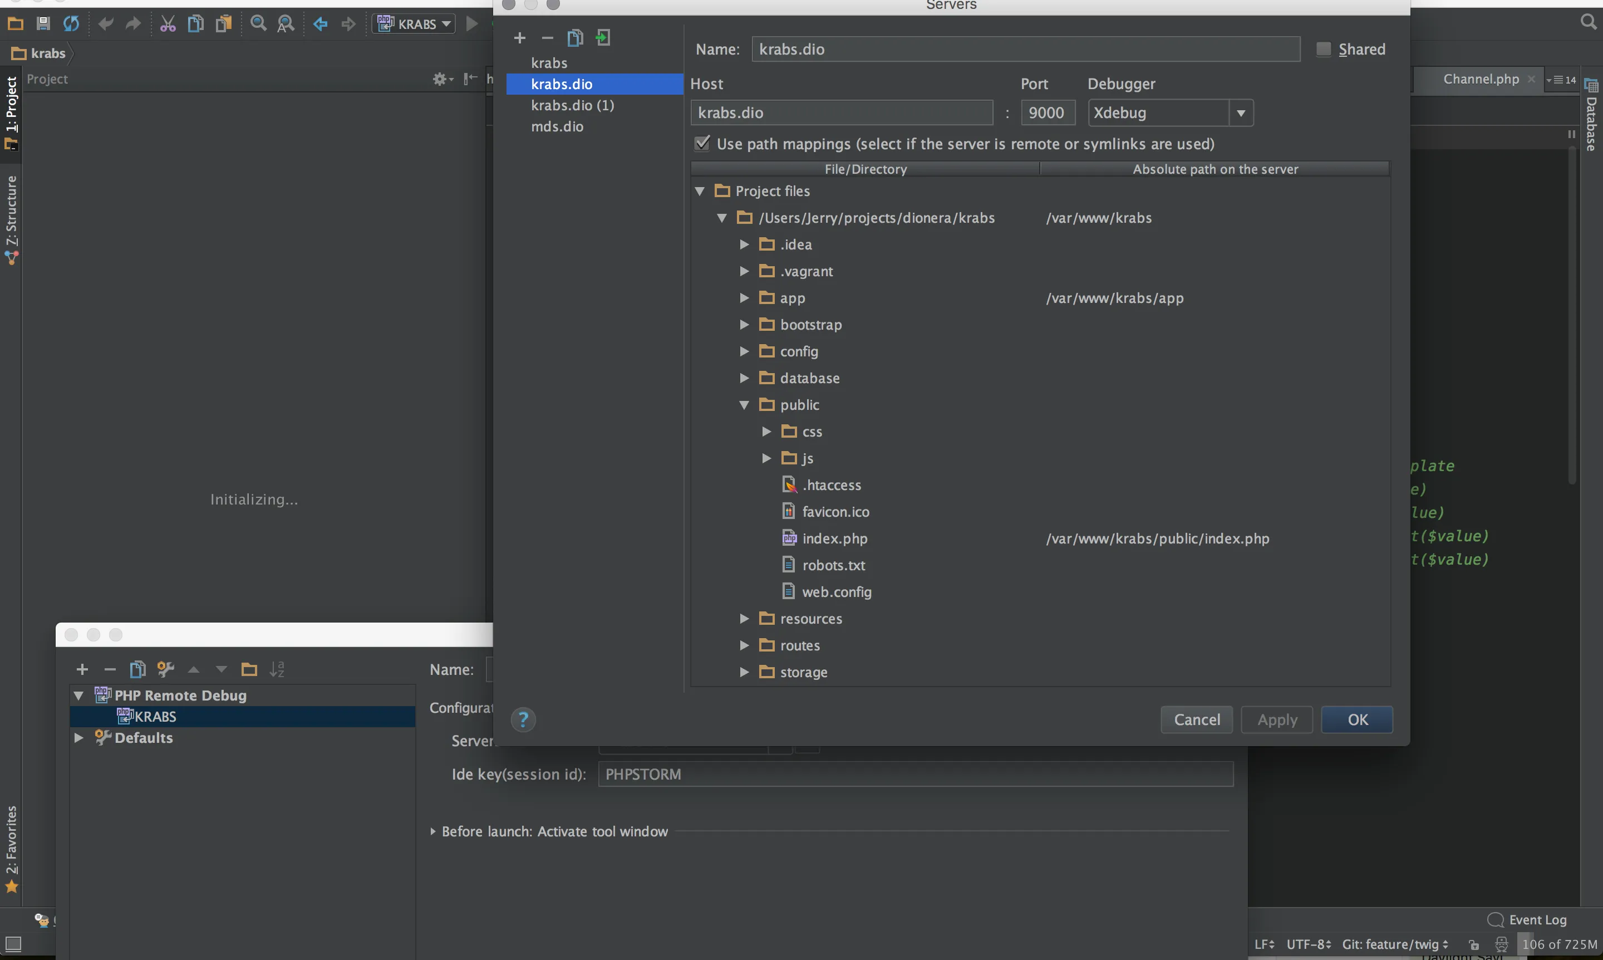Toggle the Use path mappings checkbox
Screen dimensions: 1603x960
[702, 144]
